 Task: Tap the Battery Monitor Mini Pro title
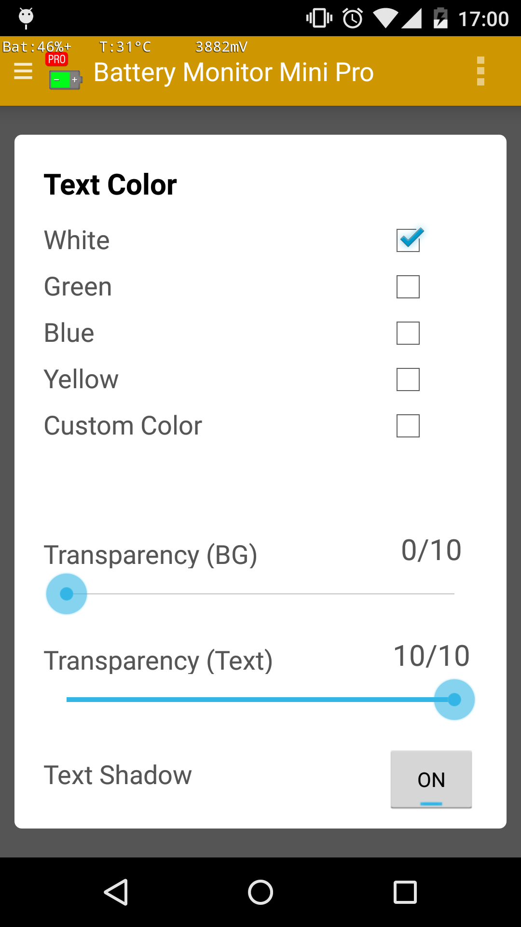[233, 72]
